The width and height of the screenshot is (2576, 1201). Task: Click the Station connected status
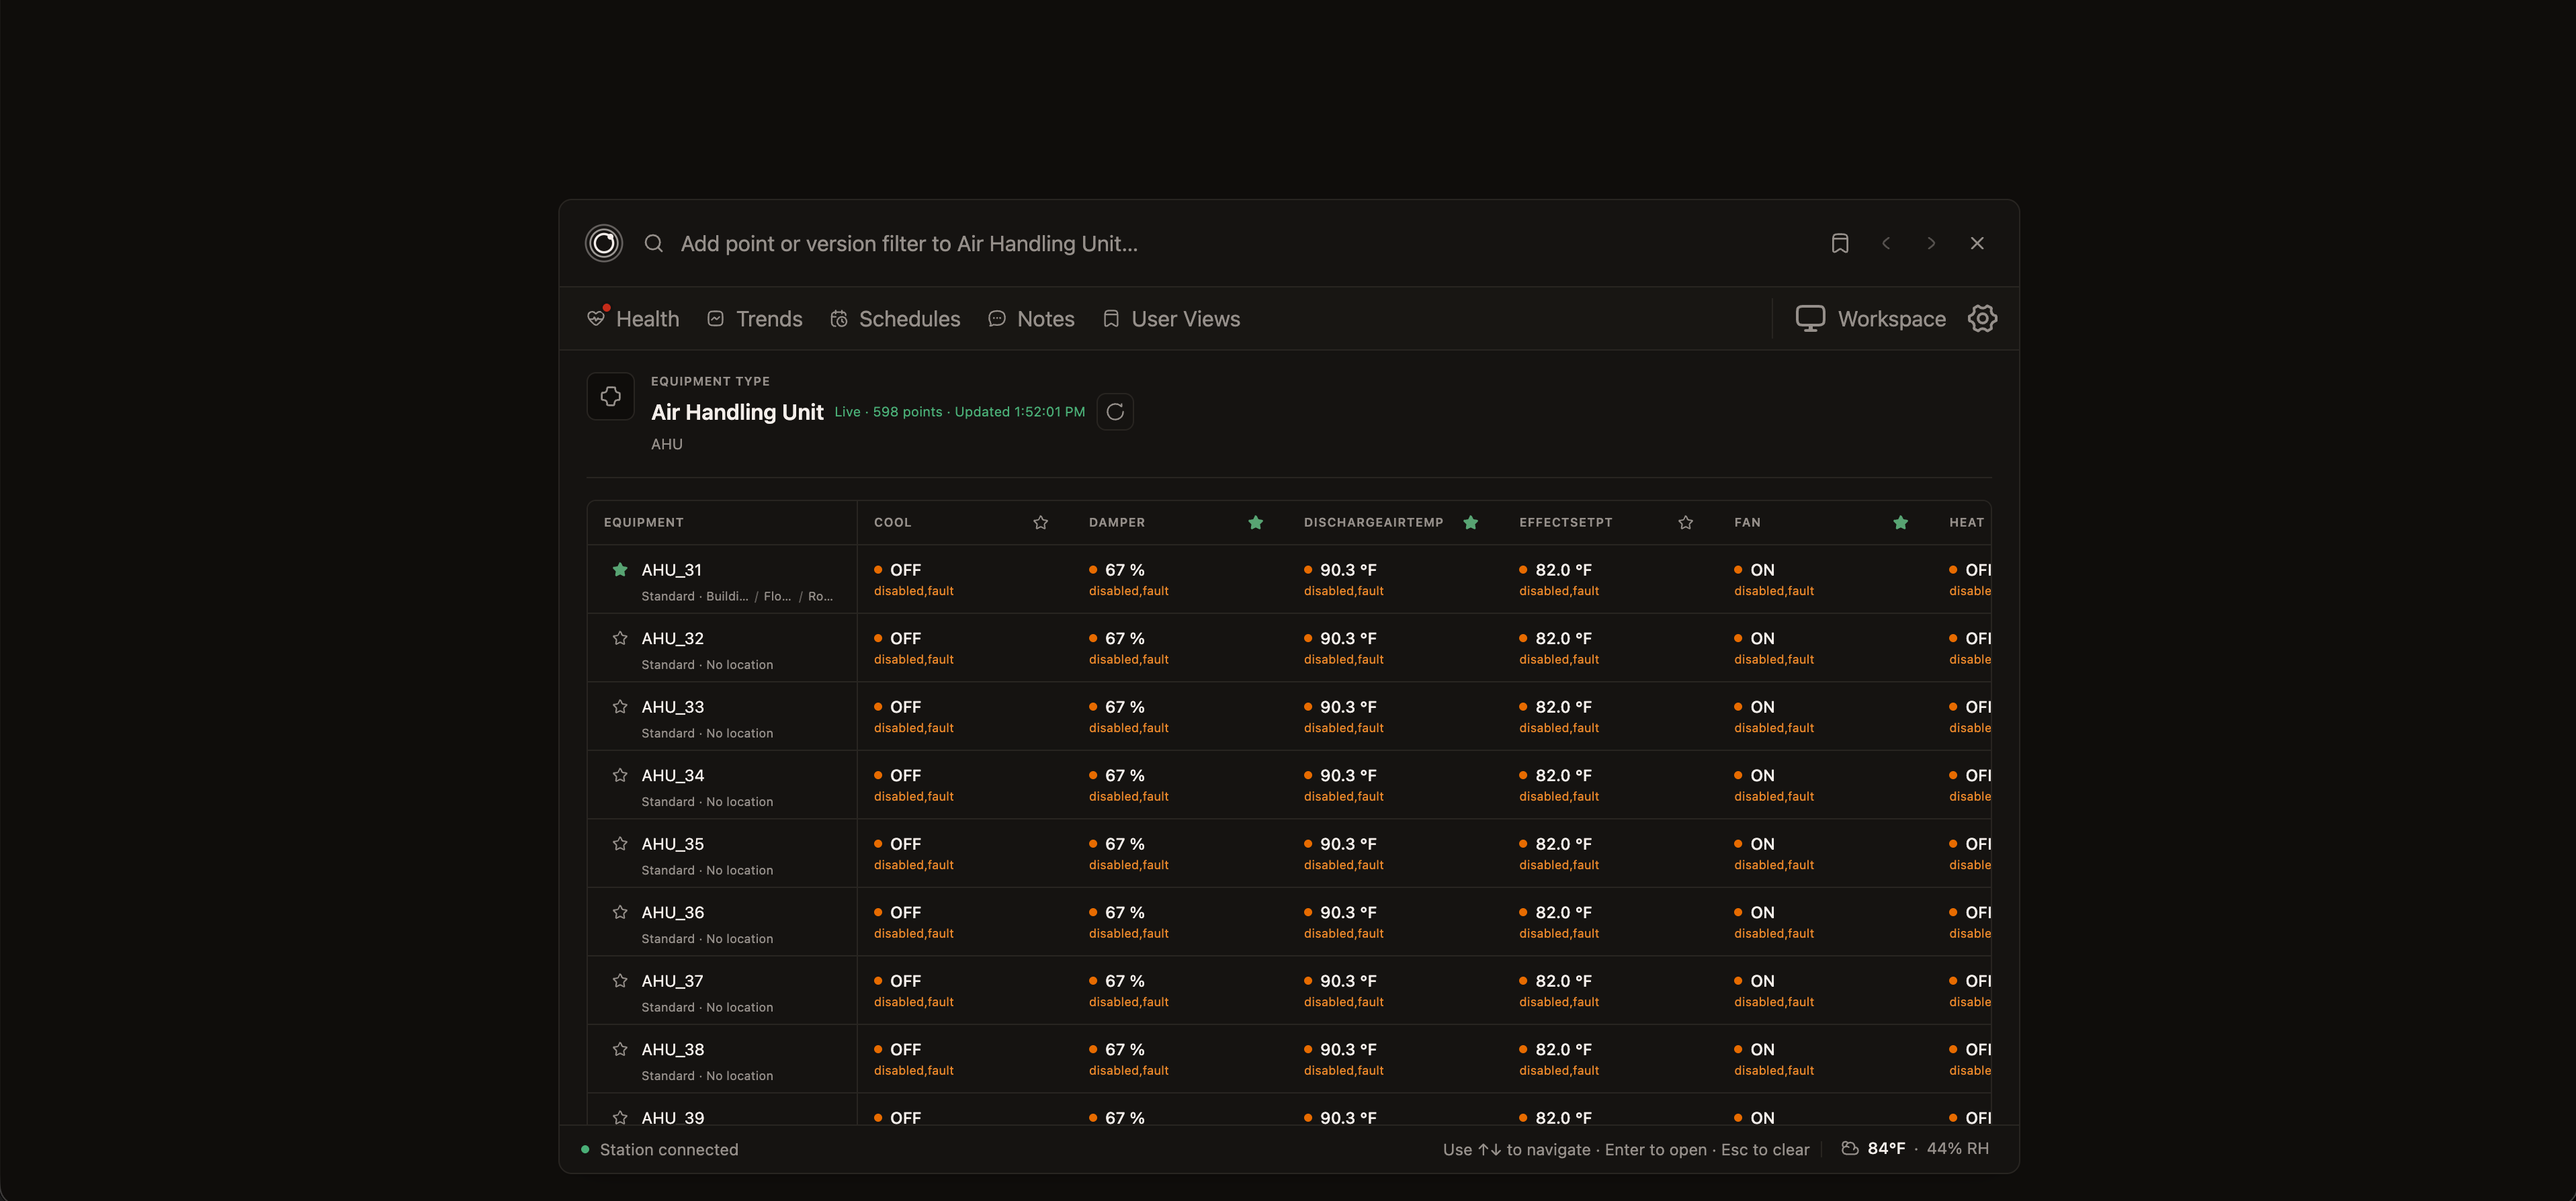coord(660,1149)
